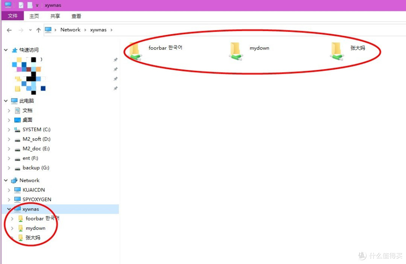The image size is (406, 264).
Task: Expand the mydown folder in sidebar
Action: 12,228
